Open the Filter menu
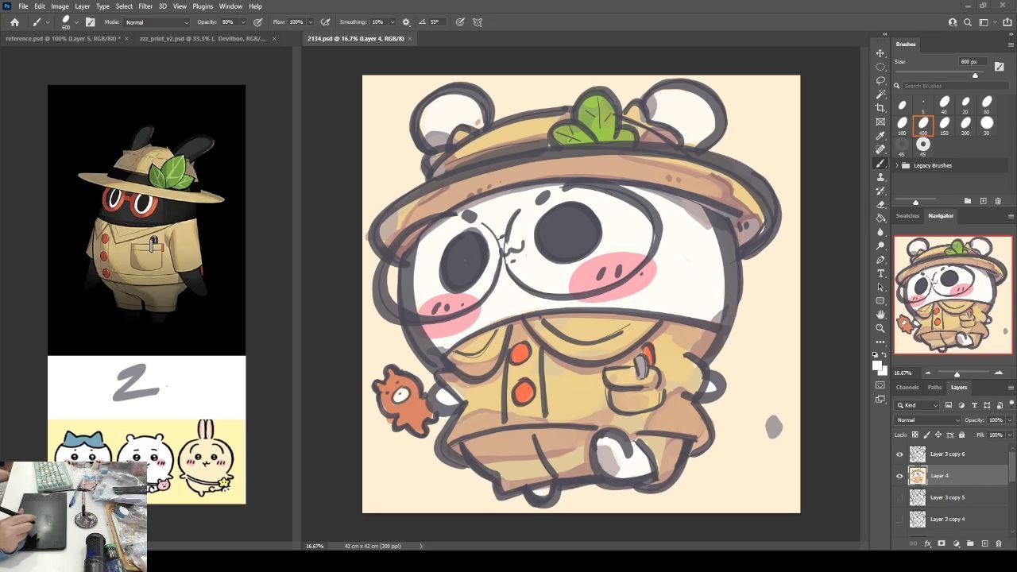 145,6
